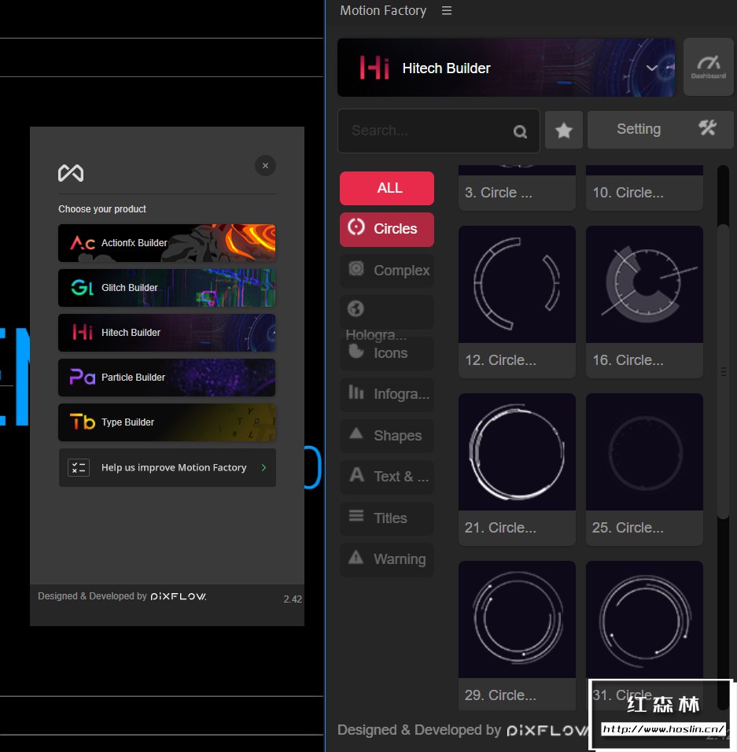This screenshot has width=737, height=752.
Task: Select the Titles category
Action: pyautogui.click(x=387, y=518)
